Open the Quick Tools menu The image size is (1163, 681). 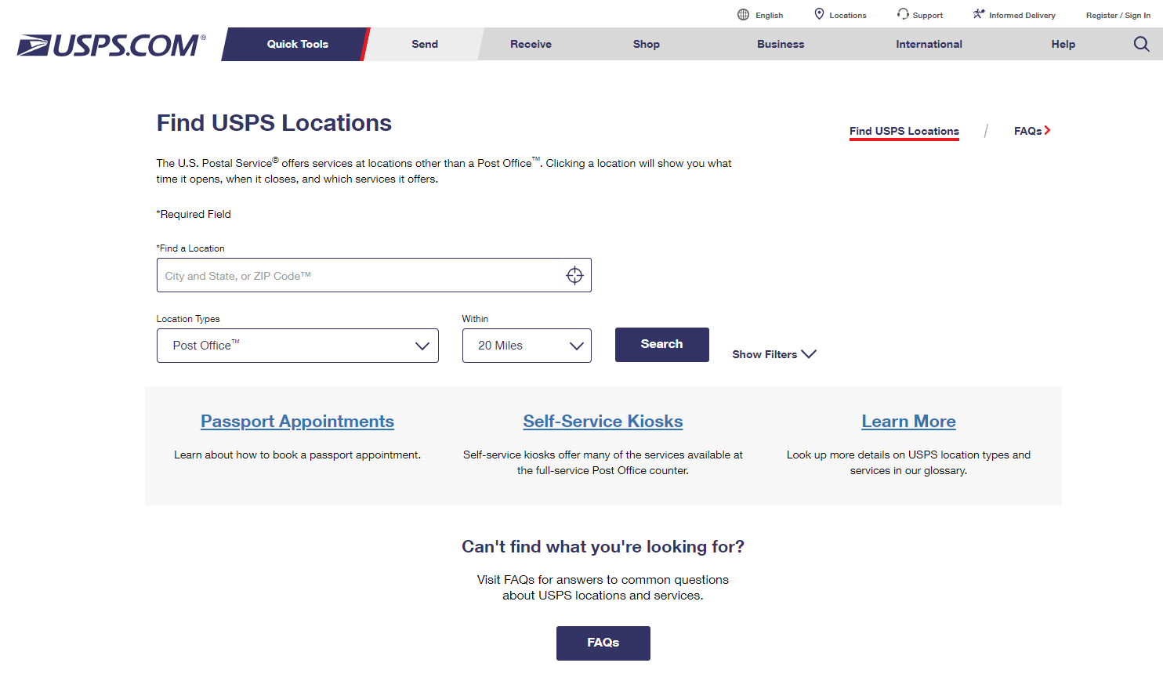pos(297,44)
